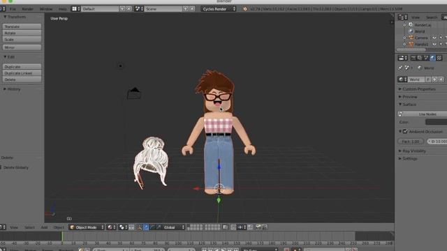Expand the Camera row in outliner
Image resolution: width=447 pixels, height=251 pixels.
(x=404, y=38)
